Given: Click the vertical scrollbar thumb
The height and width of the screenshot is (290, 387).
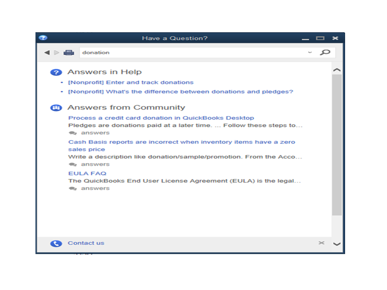Looking at the screenshot, I should tap(337, 145).
